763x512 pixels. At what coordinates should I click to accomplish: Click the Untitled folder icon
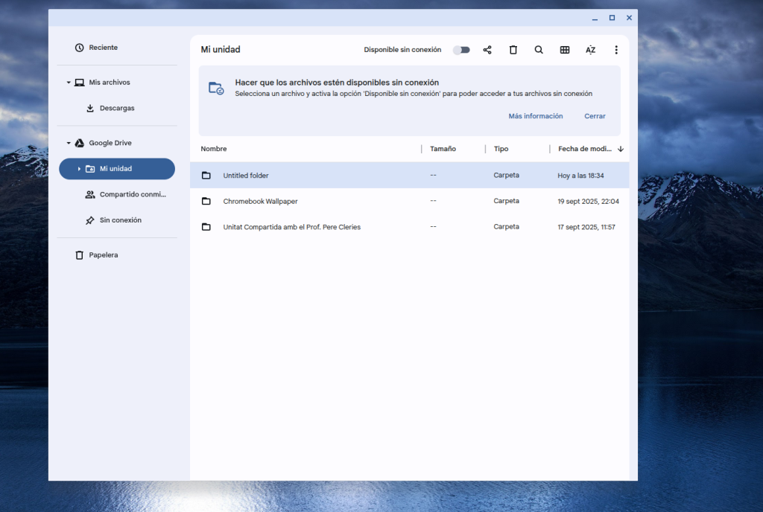[206, 176]
